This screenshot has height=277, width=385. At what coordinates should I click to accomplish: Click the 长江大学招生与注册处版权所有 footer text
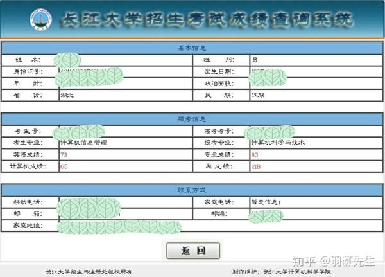coord(89,272)
